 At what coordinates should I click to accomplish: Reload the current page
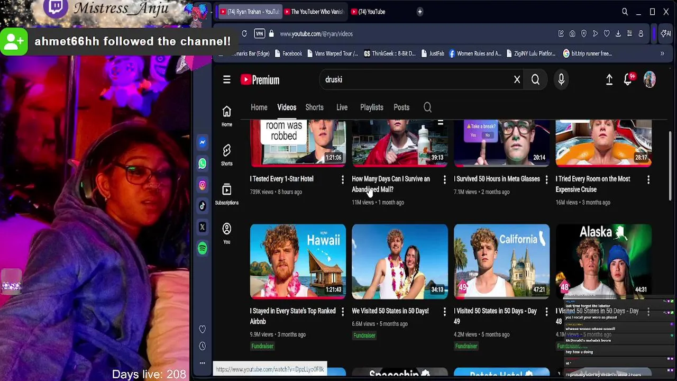[244, 34]
